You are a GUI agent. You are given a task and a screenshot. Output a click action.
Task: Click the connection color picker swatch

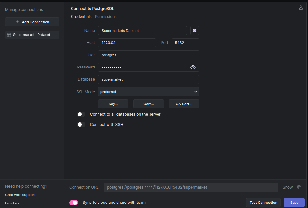195,31
